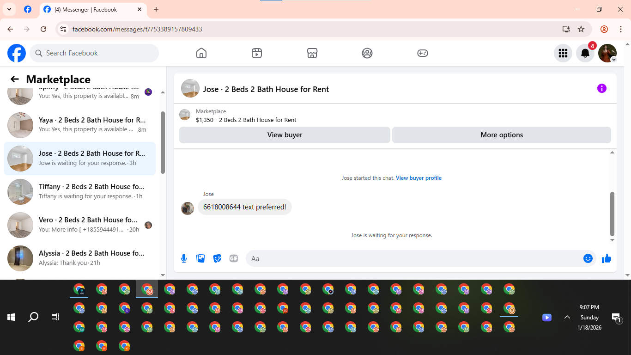Click browser Back button
This screenshot has width=631, height=355.
pos(10,29)
